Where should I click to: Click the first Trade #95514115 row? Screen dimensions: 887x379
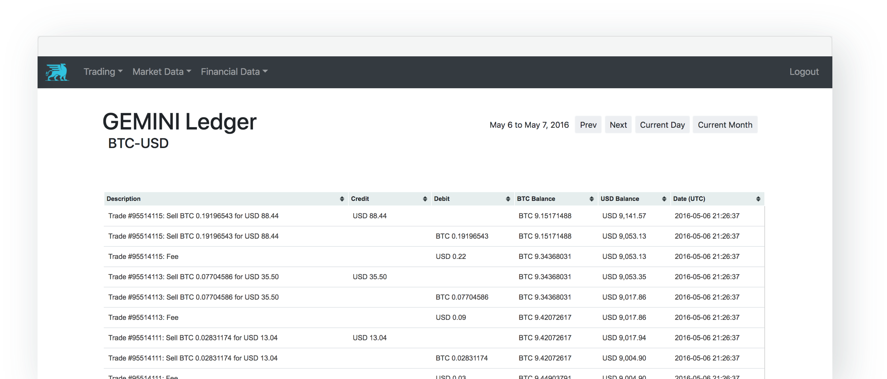click(x=193, y=216)
